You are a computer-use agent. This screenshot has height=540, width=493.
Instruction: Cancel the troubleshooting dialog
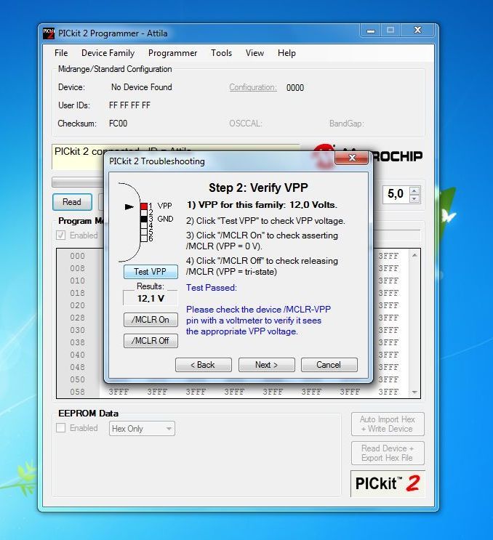tap(329, 365)
